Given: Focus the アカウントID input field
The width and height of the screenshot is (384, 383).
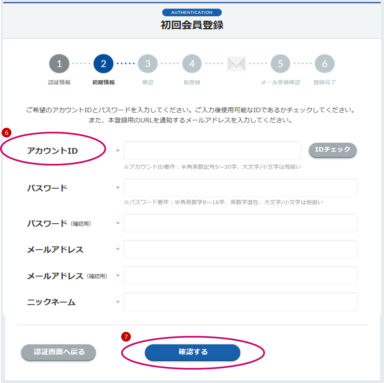Looking at the screenshot, I should tap(212, 150).
